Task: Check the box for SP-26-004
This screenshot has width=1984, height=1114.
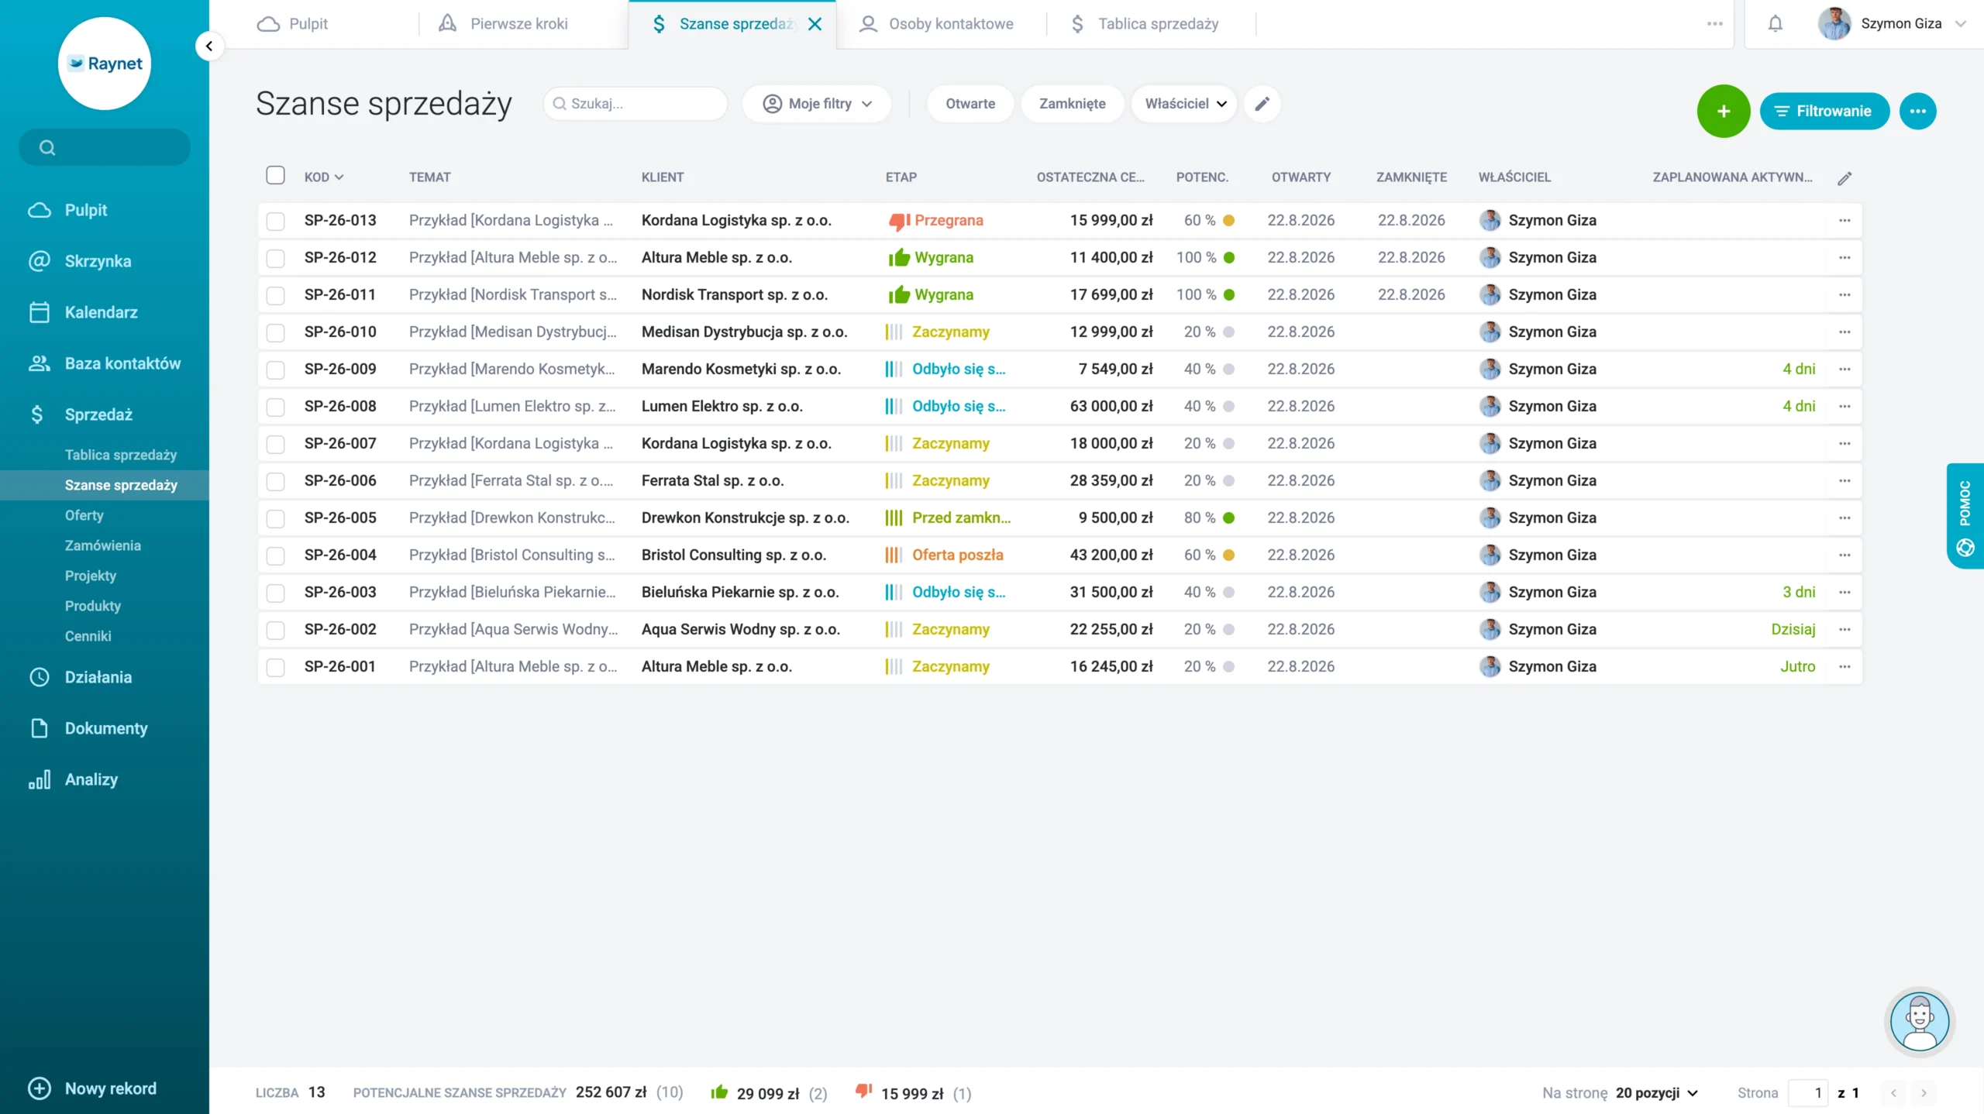Action: click(x=275, y=556)
